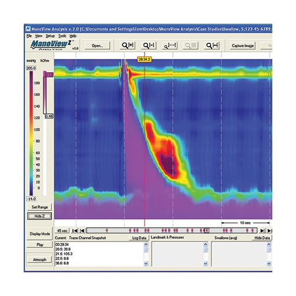296x296 pixels.
Task: Click the 200.0 maximum pressure value box
Action: pyautogui.click(x=31, y=68)
